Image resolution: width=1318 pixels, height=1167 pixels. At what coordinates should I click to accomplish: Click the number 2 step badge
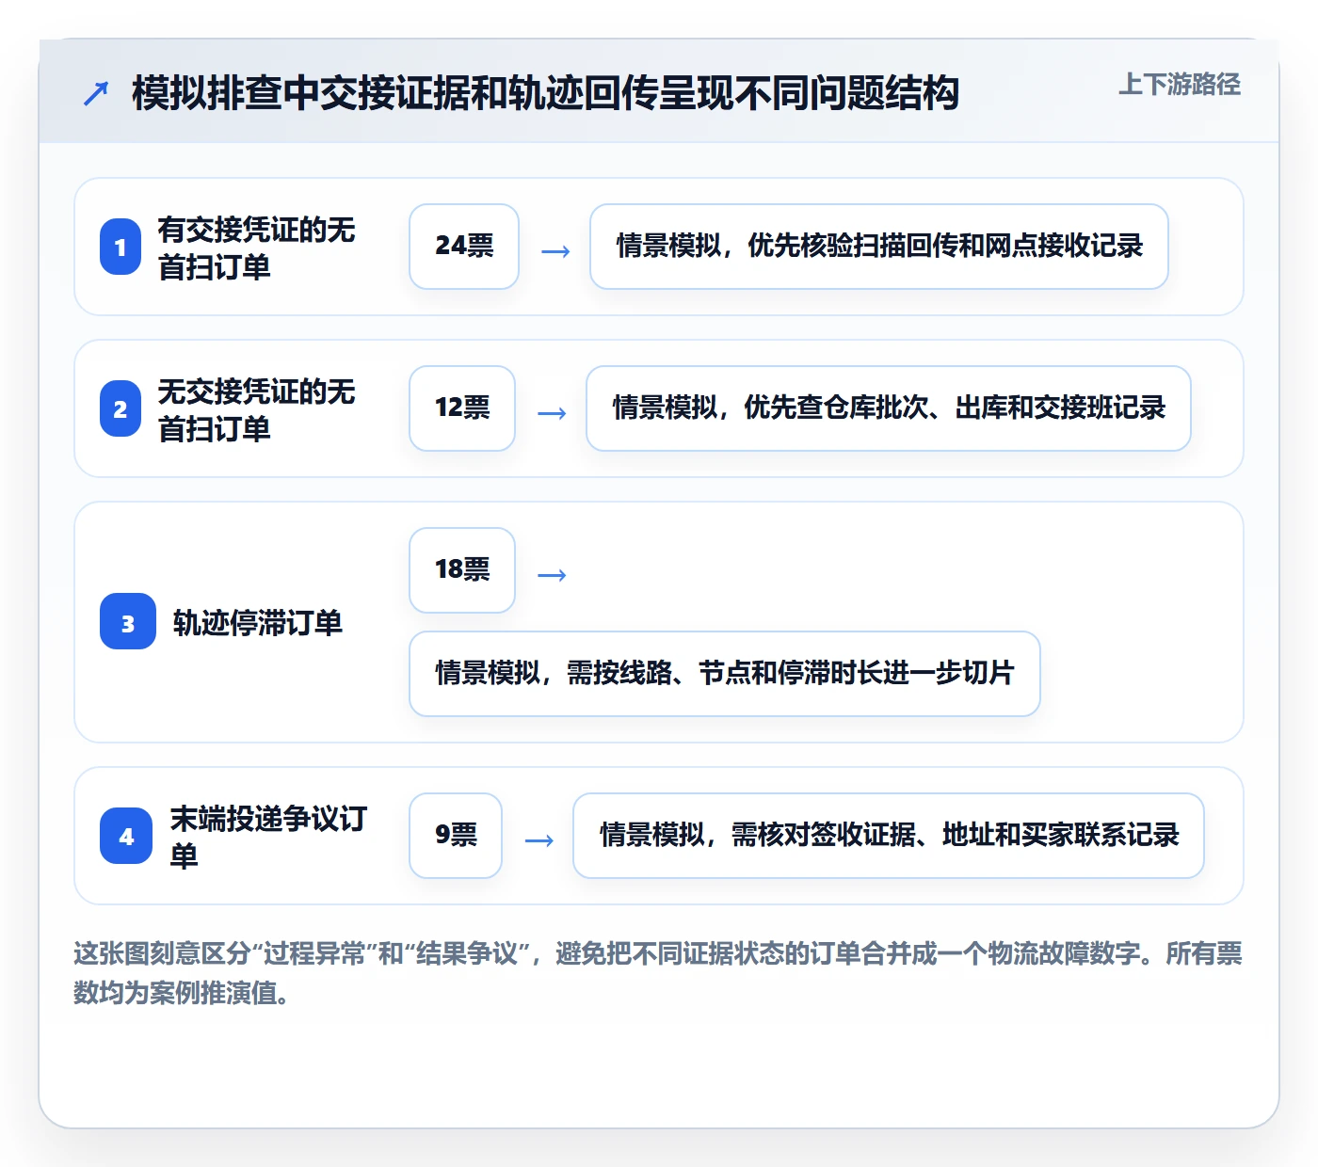[121, 408]
